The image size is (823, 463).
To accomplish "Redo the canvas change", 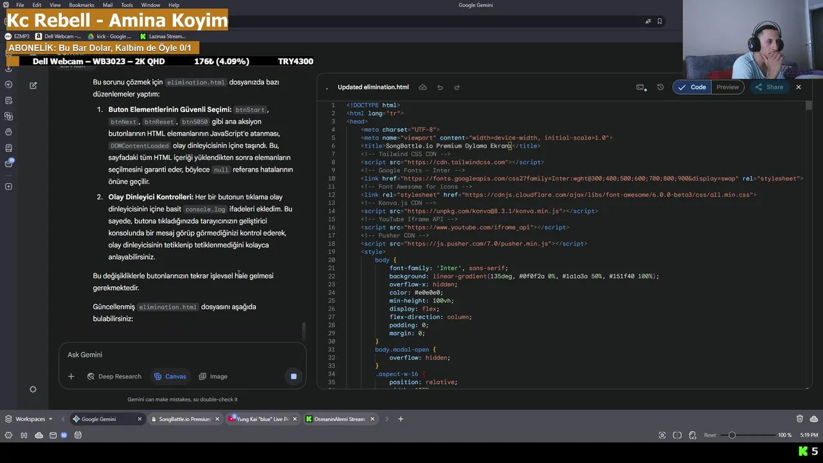I will click(x=457, y=87).
